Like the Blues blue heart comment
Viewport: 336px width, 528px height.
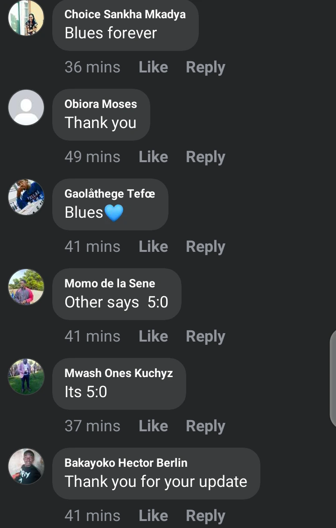(154, 247)
